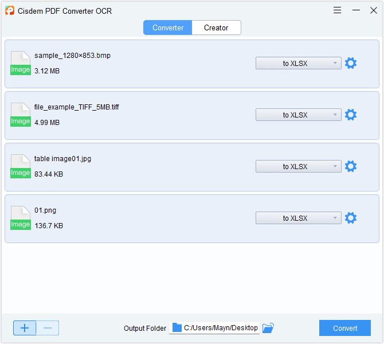Open format dropdown for 01.png

(x=298, y=218)
